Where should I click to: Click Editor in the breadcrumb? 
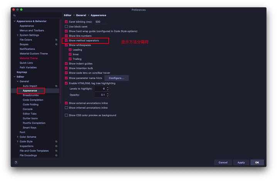[x=68, y=15]
